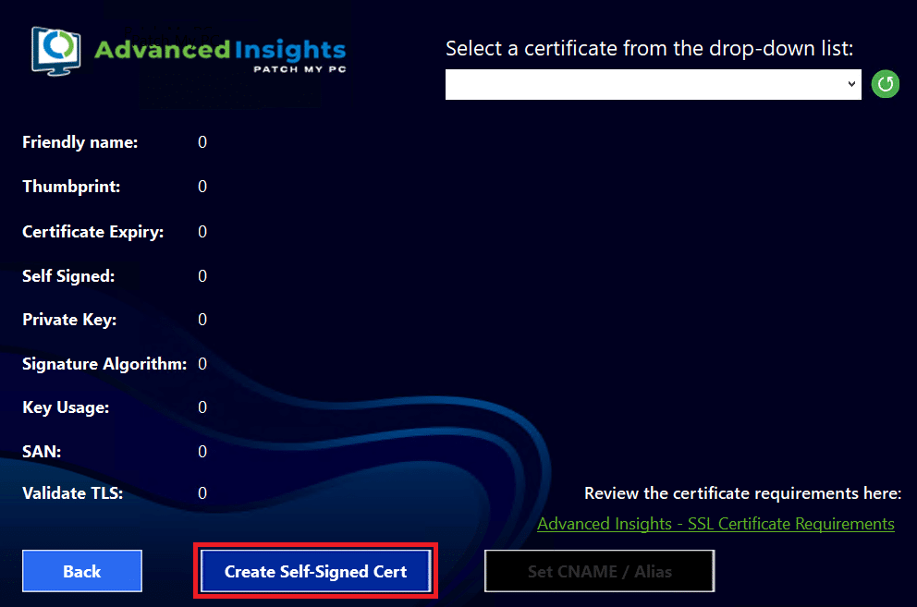
Task: Expand the certificate list using its chevron arrow
Action: pyautogui.click(x=852, y=84)
